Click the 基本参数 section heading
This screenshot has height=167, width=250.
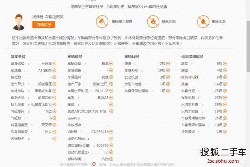pos(18,56)
